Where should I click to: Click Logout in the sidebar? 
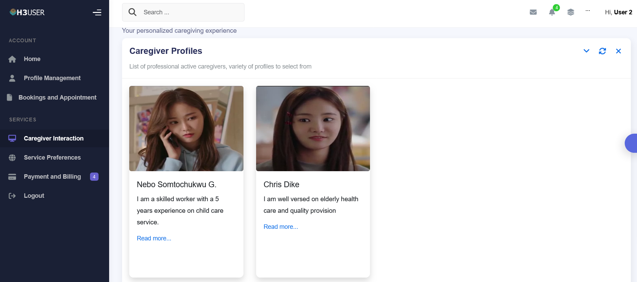34,196
